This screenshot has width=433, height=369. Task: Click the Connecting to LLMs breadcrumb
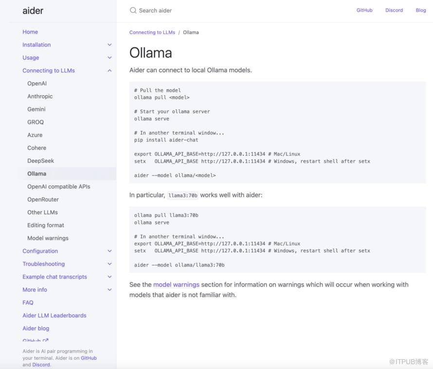[x=152, y=33]
